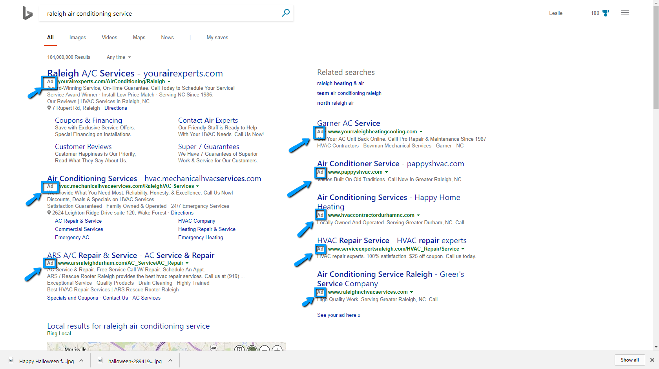The height and width of the screenshot is (369, 659).
Task: Click the file icon on halloween-289419 download
Action: click(100, 360)
